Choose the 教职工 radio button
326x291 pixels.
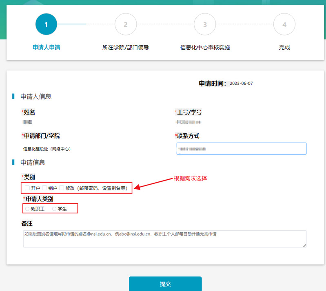pyautogui.click(x=27, y=209)
